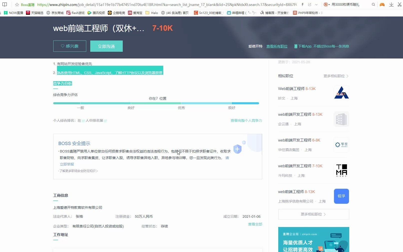The image size is (403, 252).
Task: Open the 查看所有职位 link
Action: click(x=277, y=46)
